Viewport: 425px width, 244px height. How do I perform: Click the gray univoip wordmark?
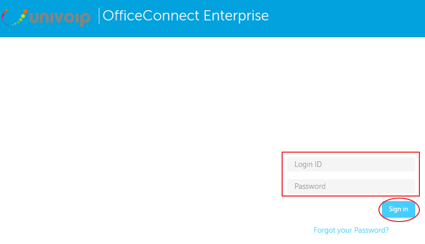coord(59,19)
